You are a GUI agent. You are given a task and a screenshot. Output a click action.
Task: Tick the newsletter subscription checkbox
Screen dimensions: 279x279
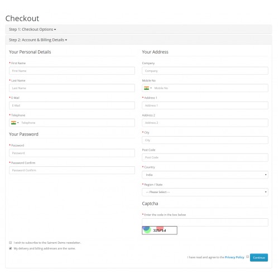(x=11, y=243)
